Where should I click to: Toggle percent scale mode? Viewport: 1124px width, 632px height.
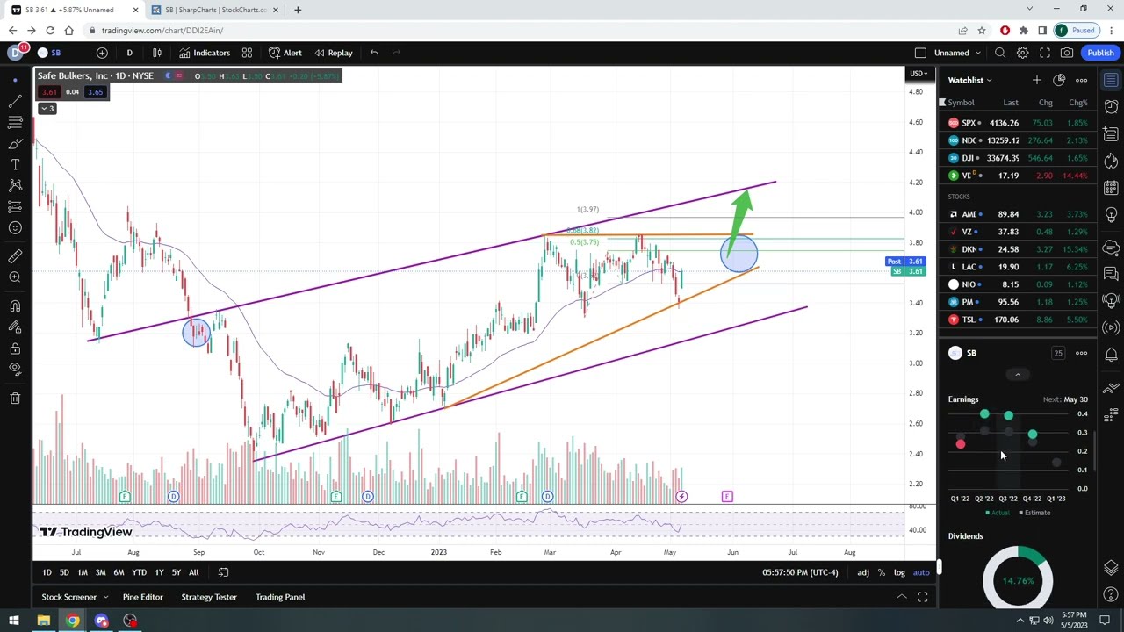(x=882, y=572)
